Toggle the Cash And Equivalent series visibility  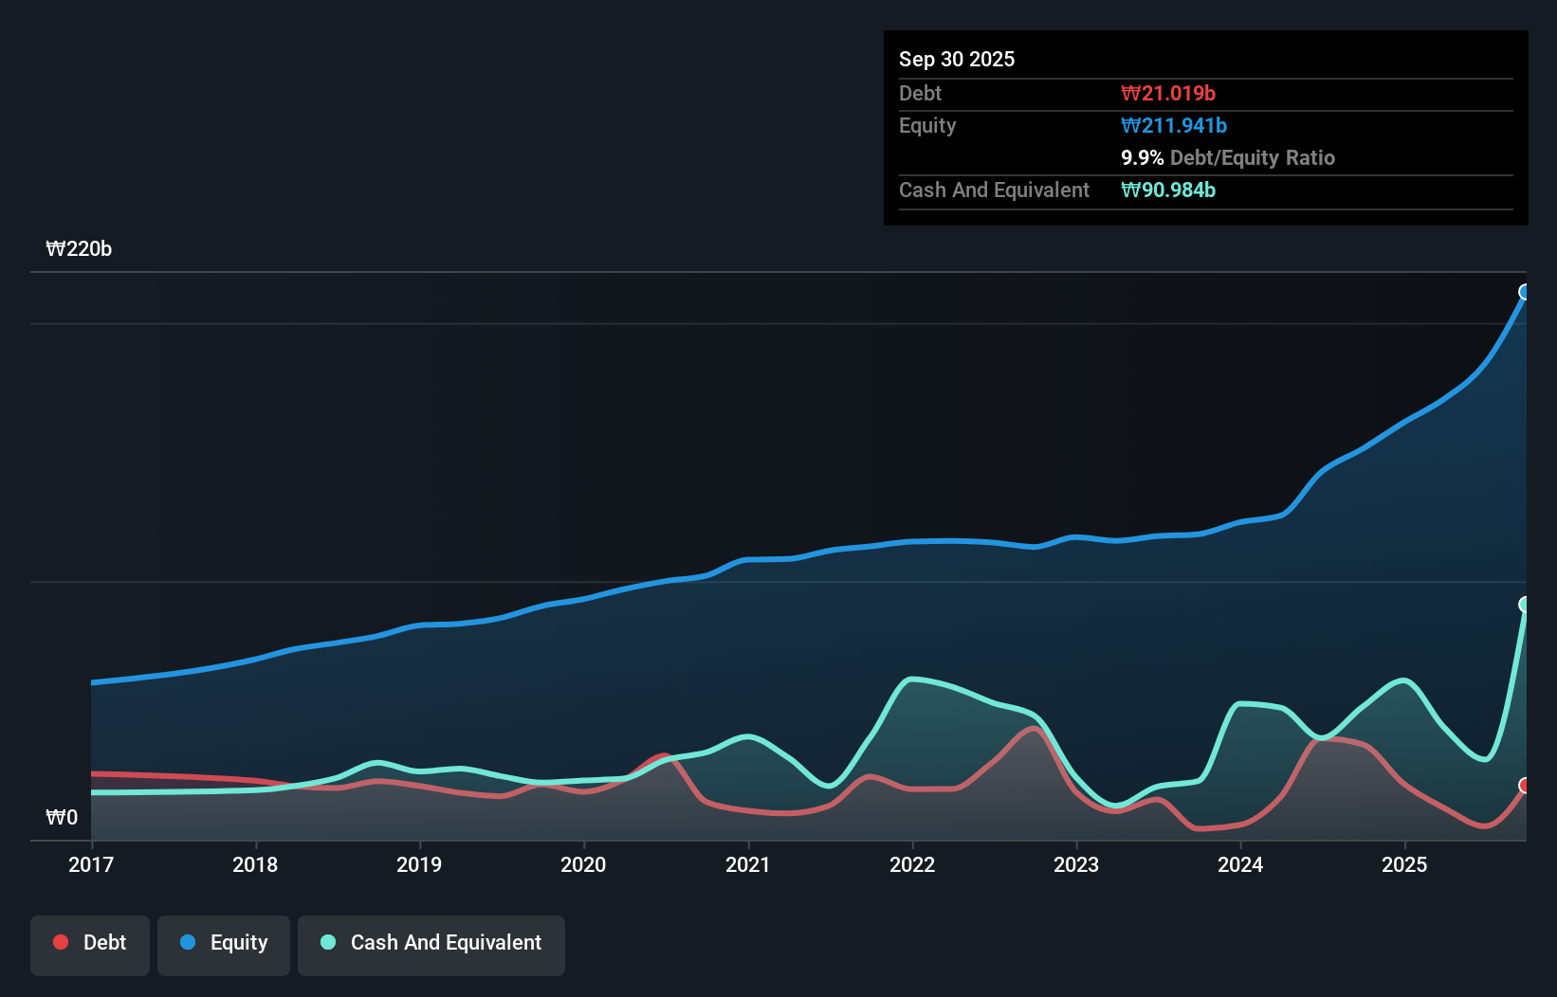pos(430,944)
